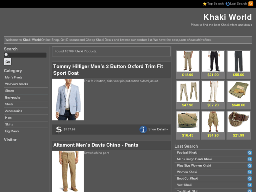Open the $21.90 black pants thumbnail
This screenshot has width=256, height=192.
213,61
